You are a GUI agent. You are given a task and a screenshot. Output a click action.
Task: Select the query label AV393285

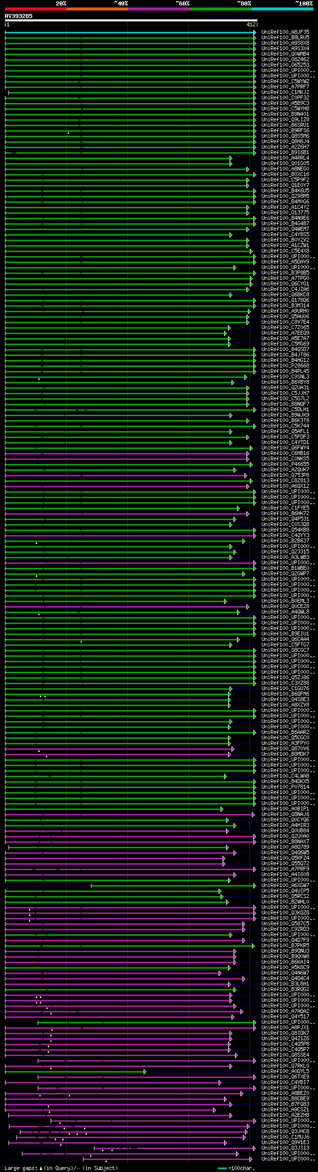[19, 16]
